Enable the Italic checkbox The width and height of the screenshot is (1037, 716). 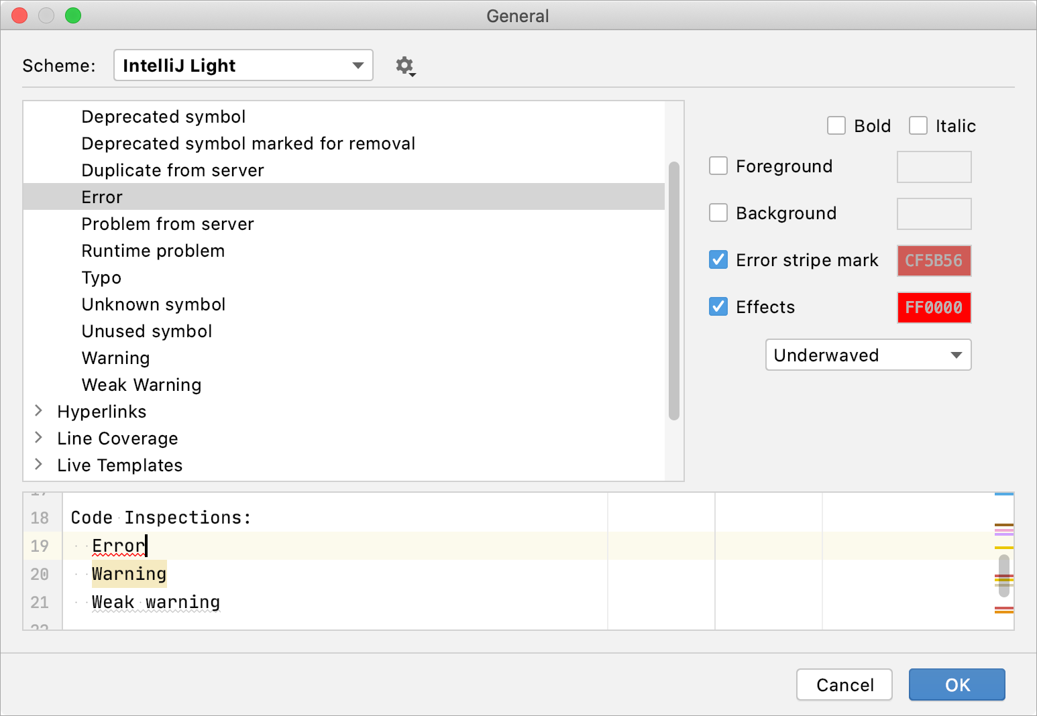[918, 125]
